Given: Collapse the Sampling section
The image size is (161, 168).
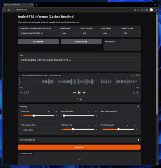Looking at the screenshot, I should coord(138,106).
